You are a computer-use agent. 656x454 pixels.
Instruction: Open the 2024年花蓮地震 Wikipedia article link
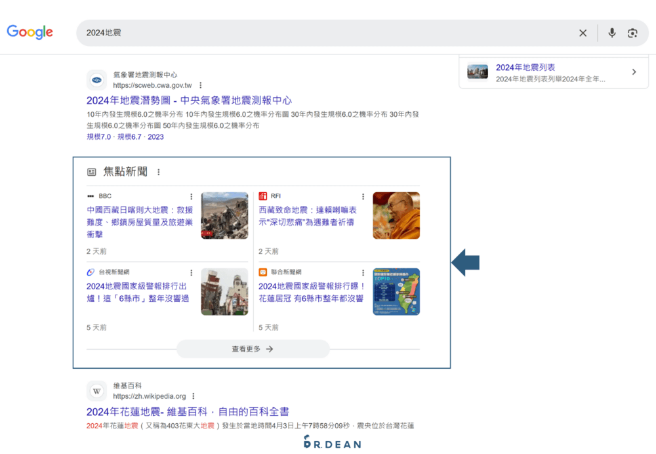point(188,411)
